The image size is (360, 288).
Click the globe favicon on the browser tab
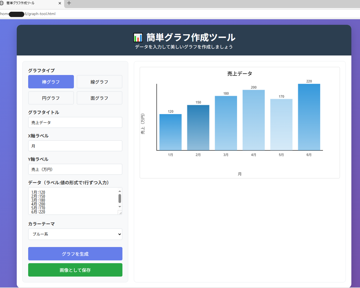tap(3, 3)
